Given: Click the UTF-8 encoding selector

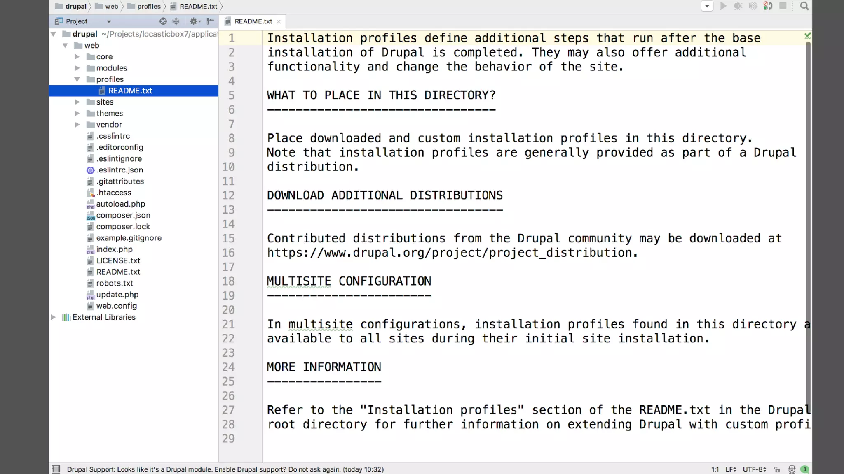Looking at the screenshot, I should point(754,469).
